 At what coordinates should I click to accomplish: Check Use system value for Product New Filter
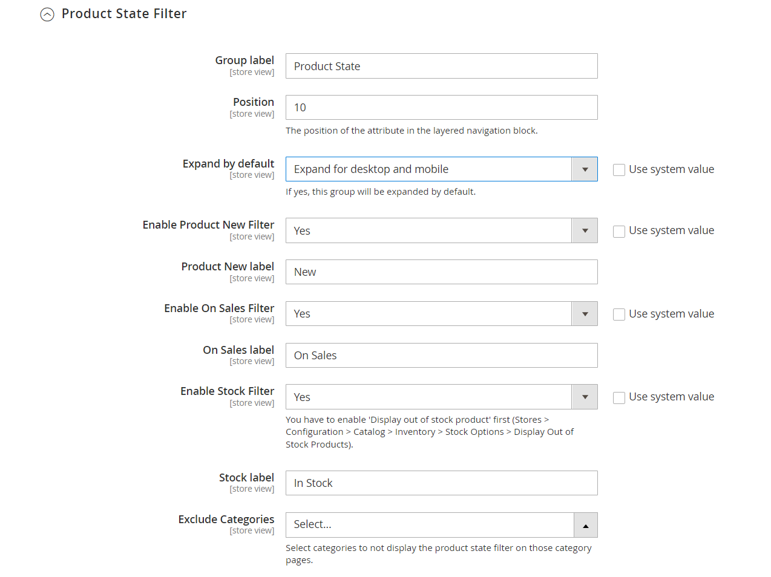[x=618, y=231]
